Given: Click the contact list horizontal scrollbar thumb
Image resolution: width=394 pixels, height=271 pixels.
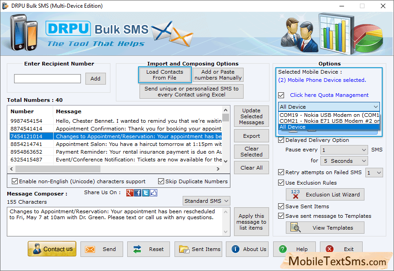Looking at the screenshot, I should 58,169.
